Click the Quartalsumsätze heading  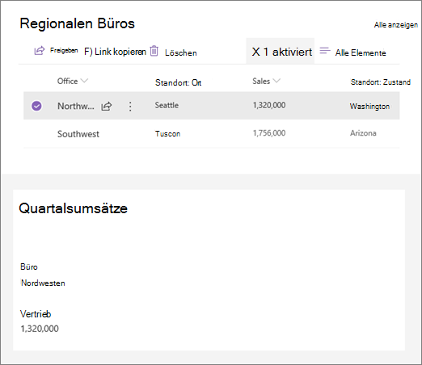pos(73,208)
